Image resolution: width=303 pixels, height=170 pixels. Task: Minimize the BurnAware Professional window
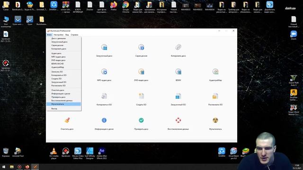point(219,31)
